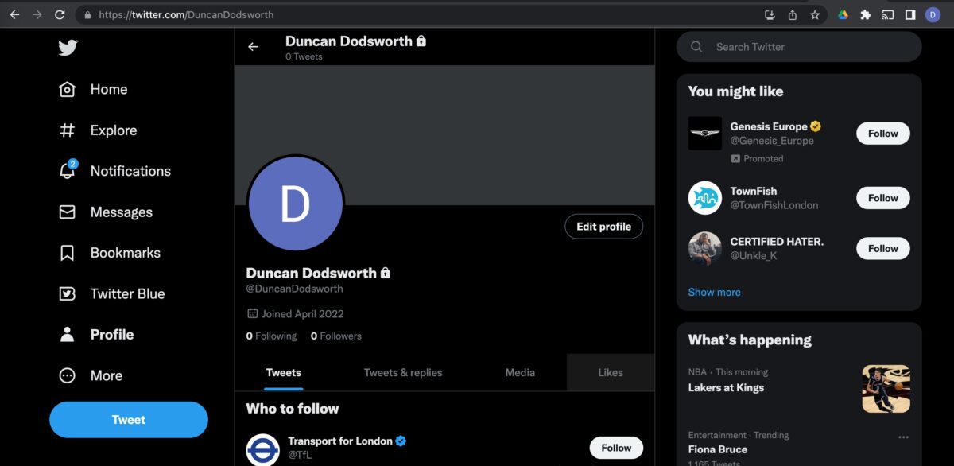Click the address bar URL
The width and height of the screenshot is (954, 466).
click(186, 14)
